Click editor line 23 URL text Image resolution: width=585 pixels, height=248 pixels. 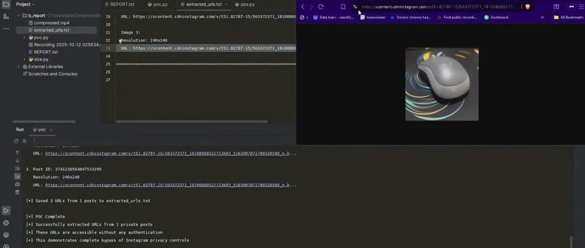208,48
